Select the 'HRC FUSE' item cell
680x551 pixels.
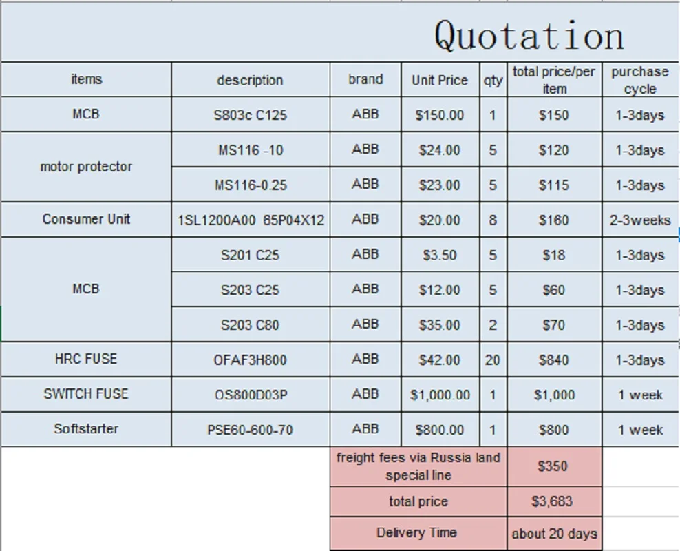86,360
